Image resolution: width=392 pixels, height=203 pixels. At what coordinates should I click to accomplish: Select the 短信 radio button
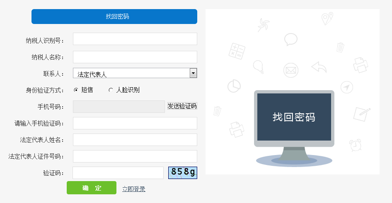coord(76,90)
